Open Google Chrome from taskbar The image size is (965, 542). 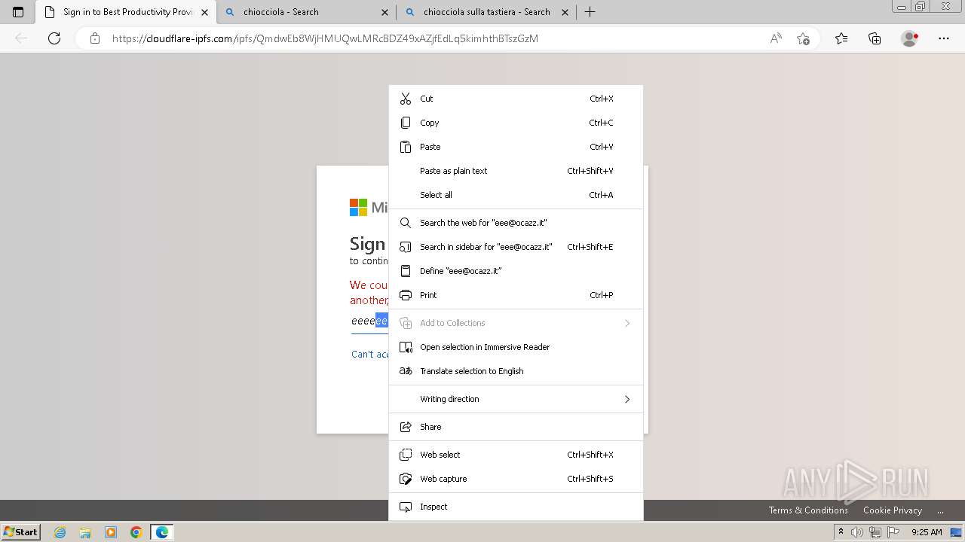pyautogui.click(x=136, y=532)
